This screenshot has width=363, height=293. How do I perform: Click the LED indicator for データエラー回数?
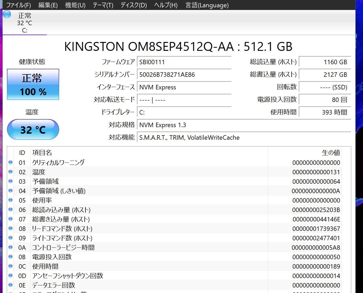10,285
